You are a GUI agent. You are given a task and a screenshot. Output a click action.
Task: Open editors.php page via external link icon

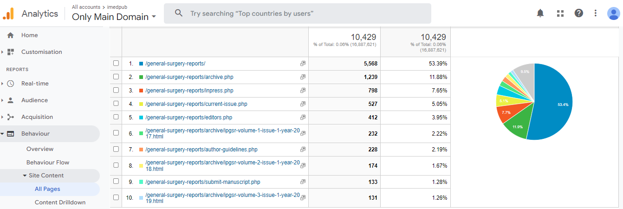pos(303,117)
